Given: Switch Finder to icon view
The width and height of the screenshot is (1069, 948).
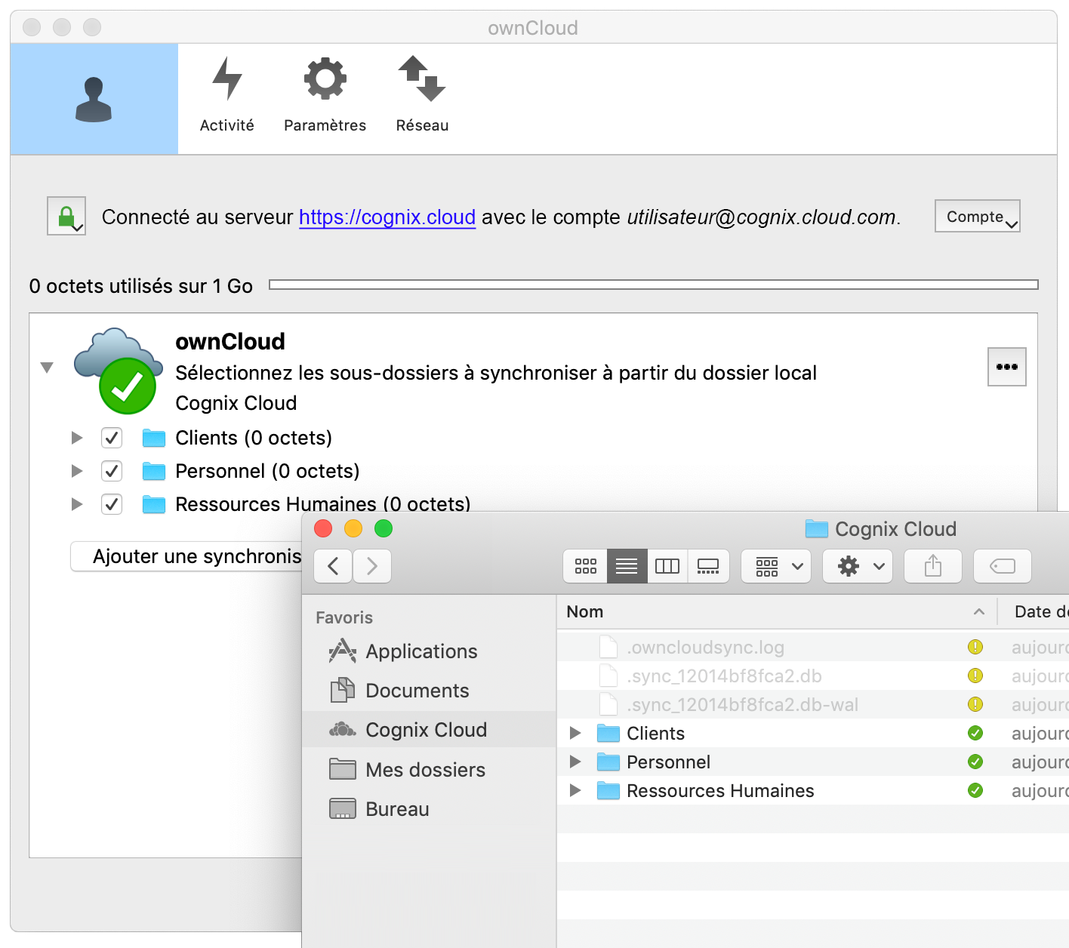Looking at the screenshot, I should point(586,566).
